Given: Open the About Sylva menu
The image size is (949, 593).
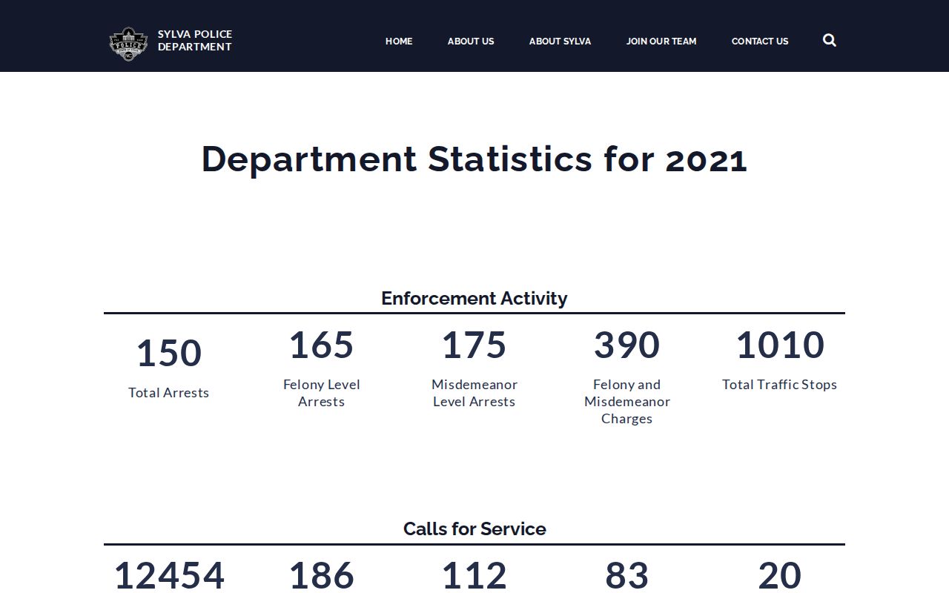Looking at the screenshot, I should point(560,41).
